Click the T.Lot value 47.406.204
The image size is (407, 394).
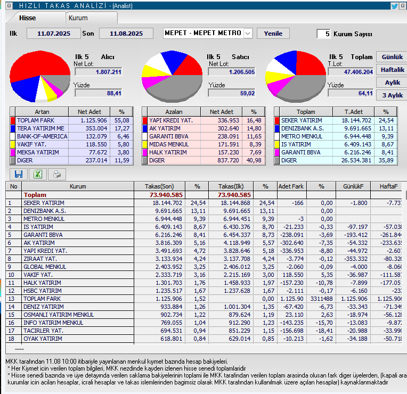click(x=351, y=72)
